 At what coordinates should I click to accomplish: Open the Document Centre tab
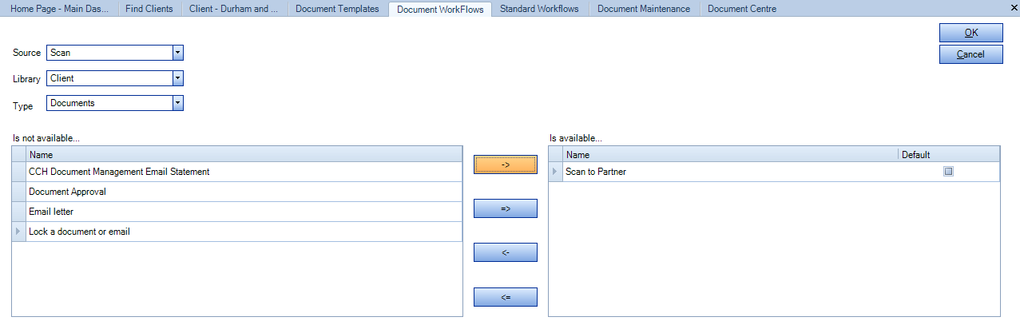pyautogui.click(x=742, y=9)
